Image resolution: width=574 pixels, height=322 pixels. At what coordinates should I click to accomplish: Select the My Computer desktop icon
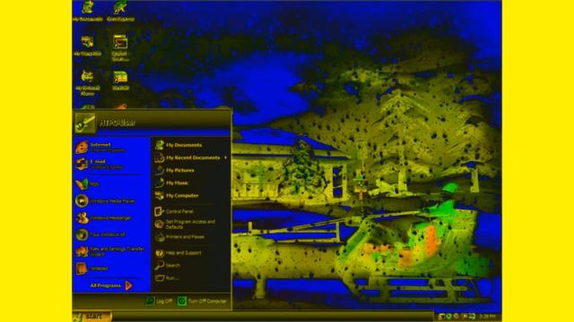coord(87,46)
